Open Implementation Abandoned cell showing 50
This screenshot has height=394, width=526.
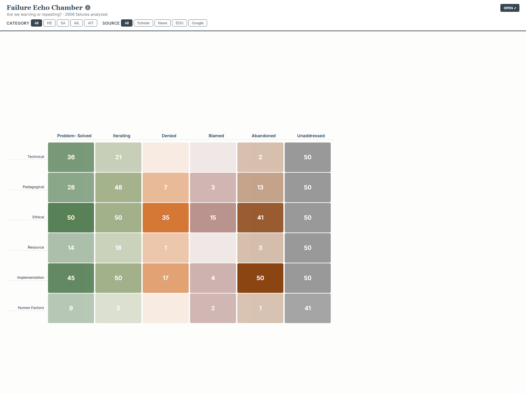pos(260,278)
